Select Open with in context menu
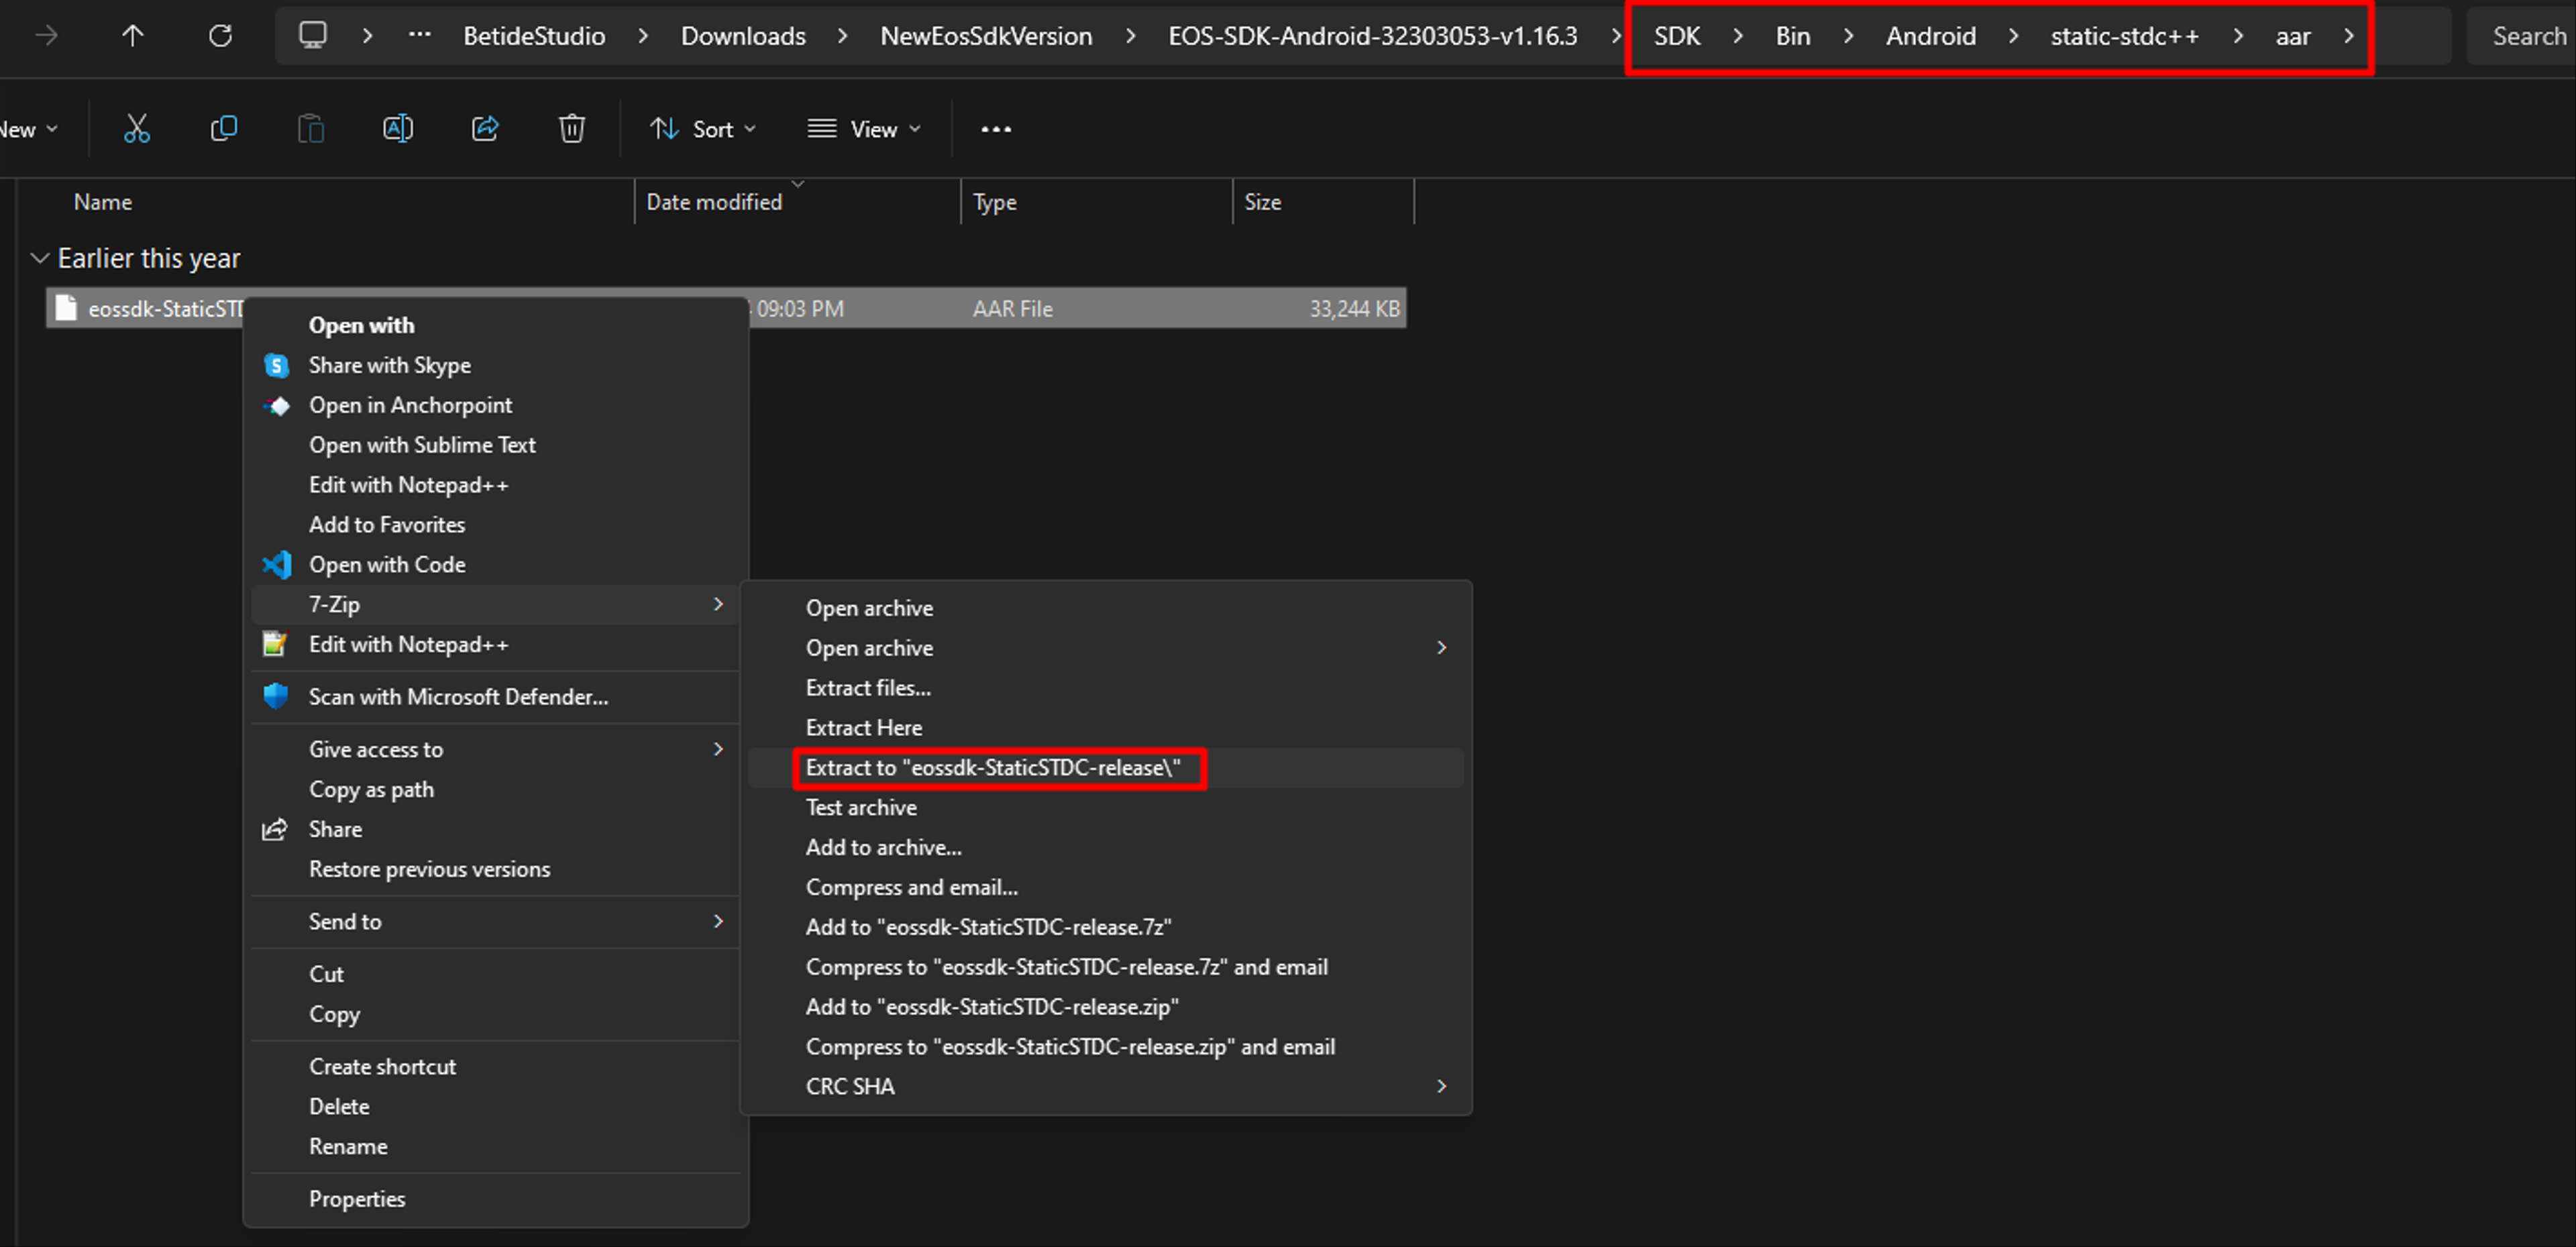 pyautogui.click(x=495, y=326)
